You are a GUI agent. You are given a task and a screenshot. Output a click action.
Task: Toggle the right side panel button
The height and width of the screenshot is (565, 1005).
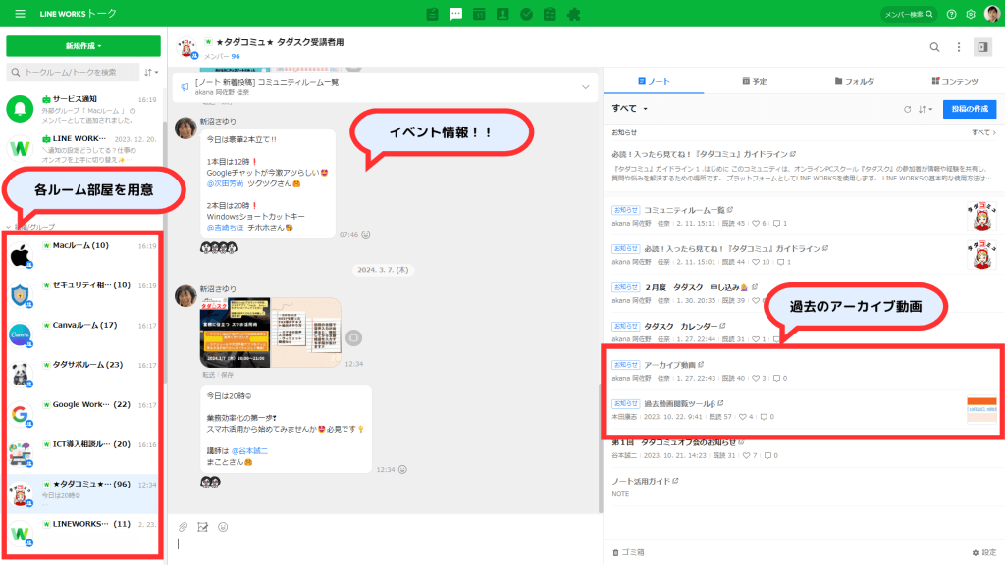(x=982, y=47)
